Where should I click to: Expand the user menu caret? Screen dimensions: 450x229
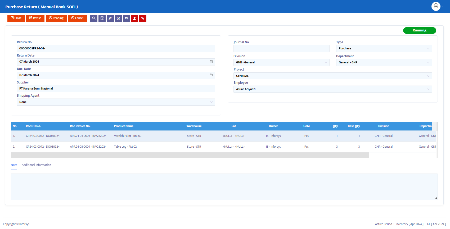pos(443,6)
